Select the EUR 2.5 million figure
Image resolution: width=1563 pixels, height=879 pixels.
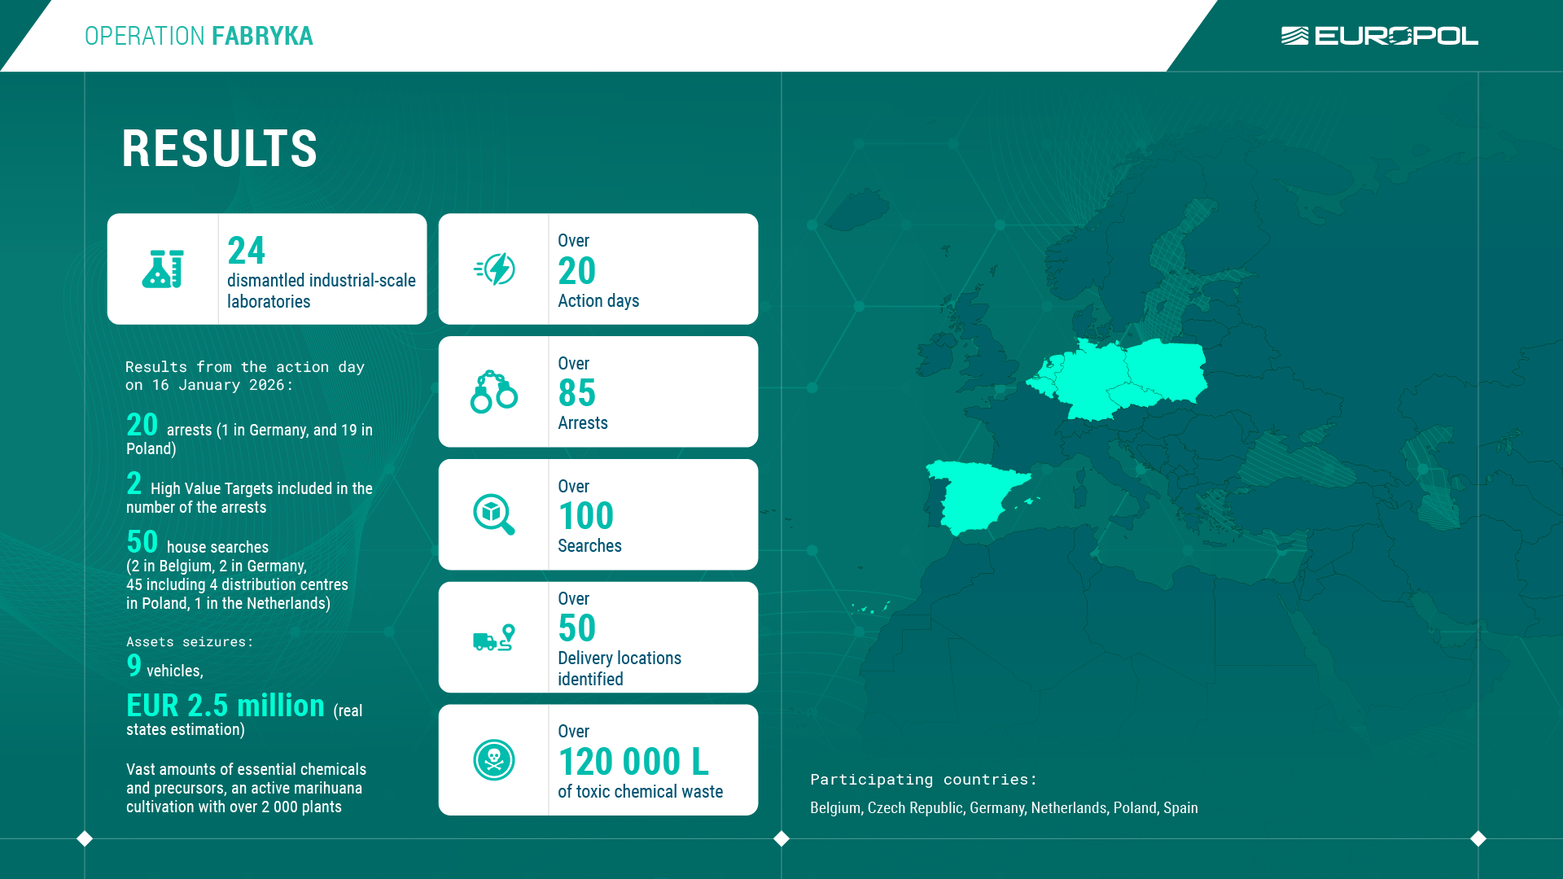pyautogui.click(x=225, y=705)
